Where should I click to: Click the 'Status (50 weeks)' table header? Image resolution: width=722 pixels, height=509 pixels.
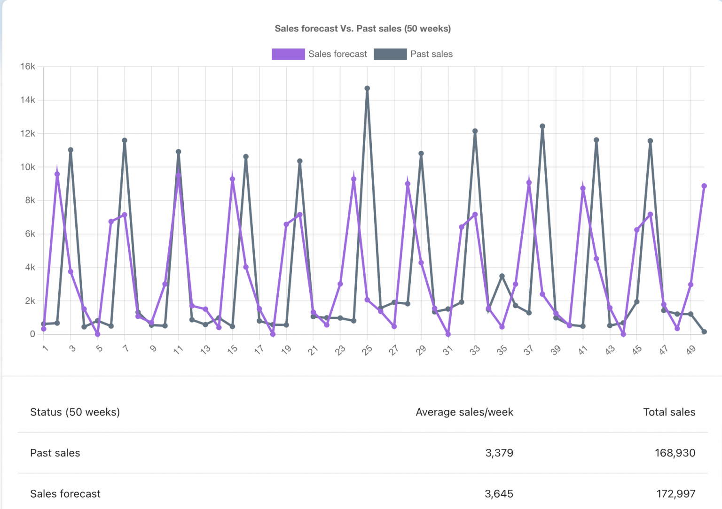75,412
